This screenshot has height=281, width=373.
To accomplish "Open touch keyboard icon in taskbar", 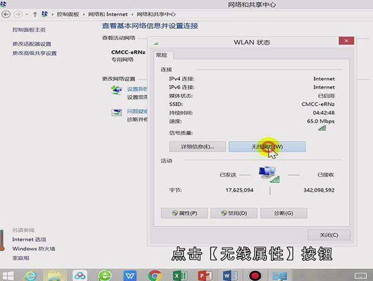I will (x=360, y=276).
